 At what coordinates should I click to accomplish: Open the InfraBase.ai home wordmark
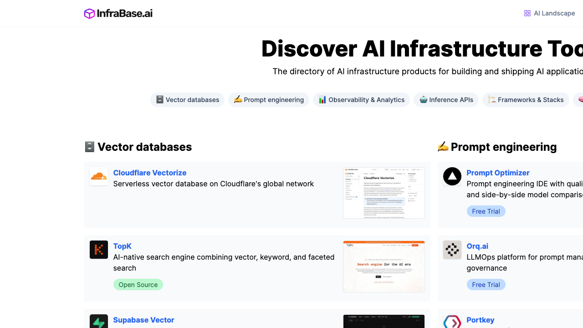click(x=125, y=14)
